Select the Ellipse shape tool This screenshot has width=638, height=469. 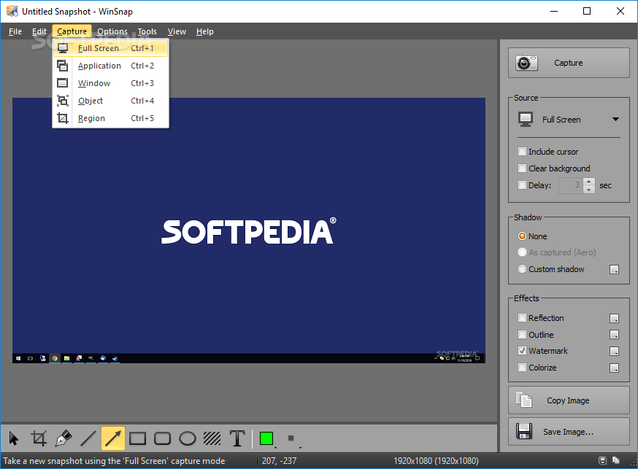click(x=188, y=438)
